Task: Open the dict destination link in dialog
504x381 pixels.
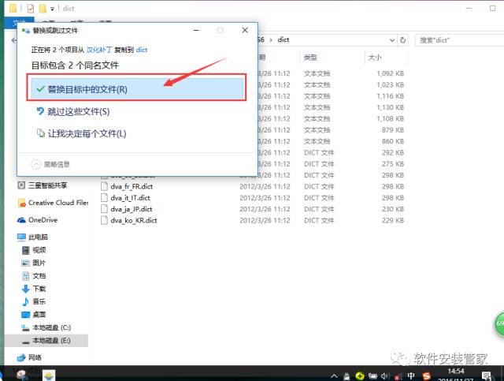Action: [142, 49]
